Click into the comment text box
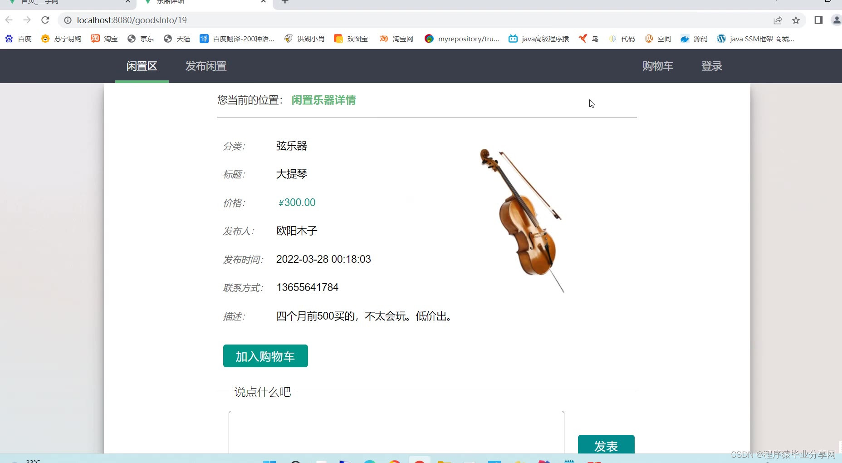This screenshot has width=842, height=463. coord(397,432)
